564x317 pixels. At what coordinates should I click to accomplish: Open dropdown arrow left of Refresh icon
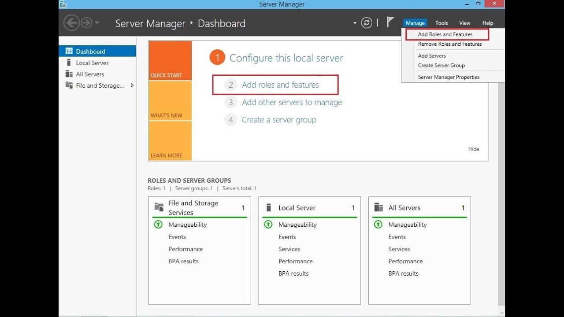point(355,23)
